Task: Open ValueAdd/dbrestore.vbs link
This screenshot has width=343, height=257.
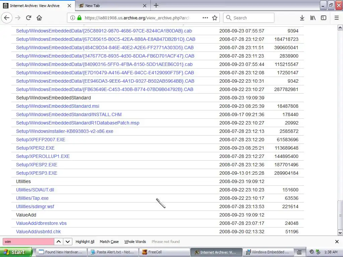Action: [41, 223]
